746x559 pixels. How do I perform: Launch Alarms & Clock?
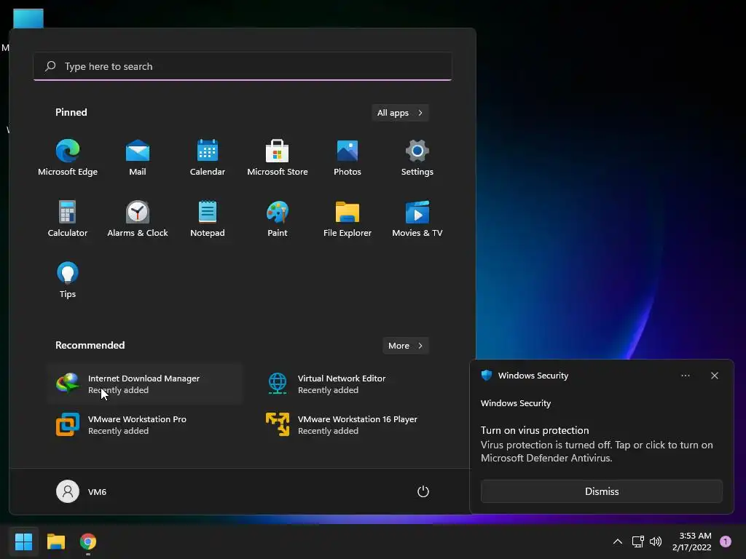tap(138, 218)
